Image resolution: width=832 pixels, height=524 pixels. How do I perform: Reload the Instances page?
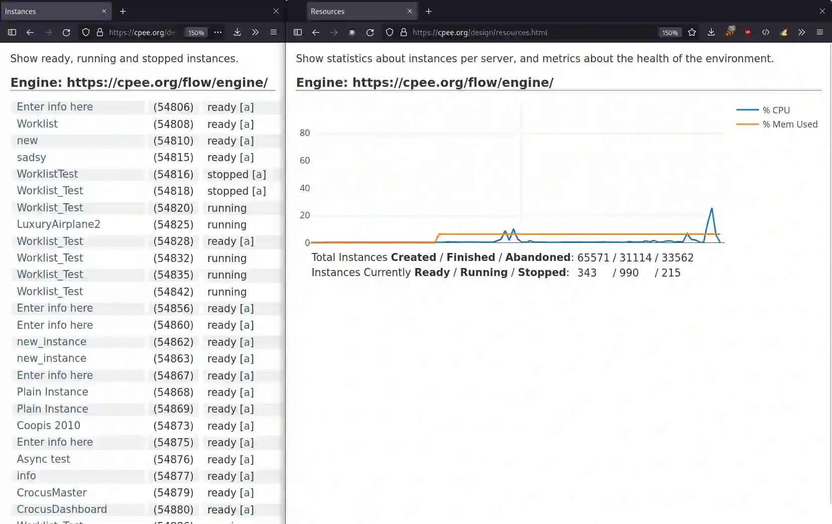[66, 32]
